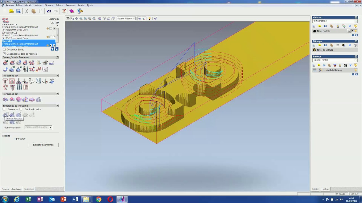Image resolution: width=362 pixels, height=203 pixels.
Task: Open the Detalhe Máximo dropdown
Action: click(134, 19)
